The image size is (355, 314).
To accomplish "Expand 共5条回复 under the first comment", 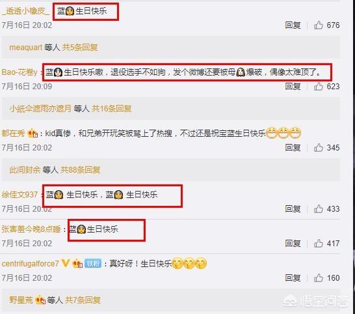I will 80,48.
